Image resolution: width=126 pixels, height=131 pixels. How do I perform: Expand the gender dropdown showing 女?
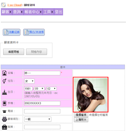29,81
